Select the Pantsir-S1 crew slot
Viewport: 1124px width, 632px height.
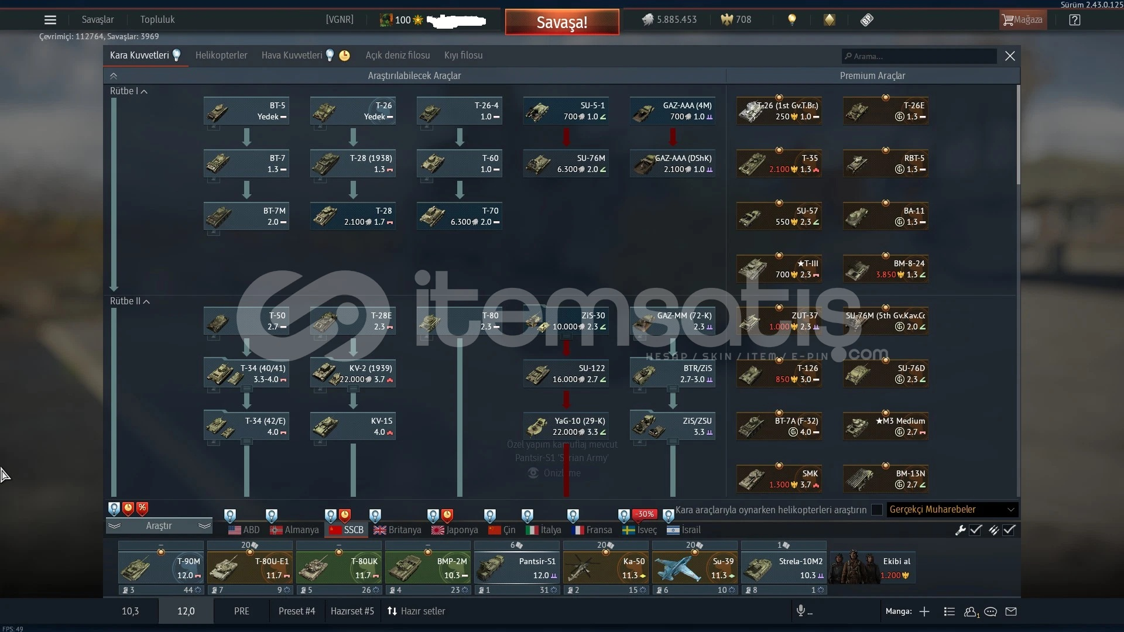[517, 568]
